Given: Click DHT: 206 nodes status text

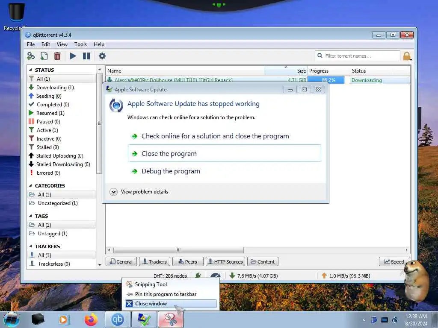Looking at the screenshot, I should [170, 276].
